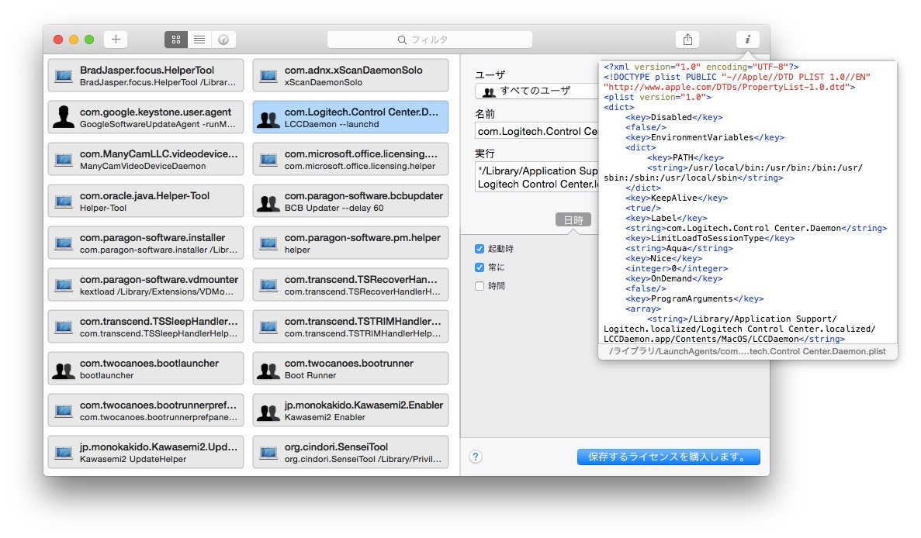Select com.paragon-software.bcbupdater job

351,202
